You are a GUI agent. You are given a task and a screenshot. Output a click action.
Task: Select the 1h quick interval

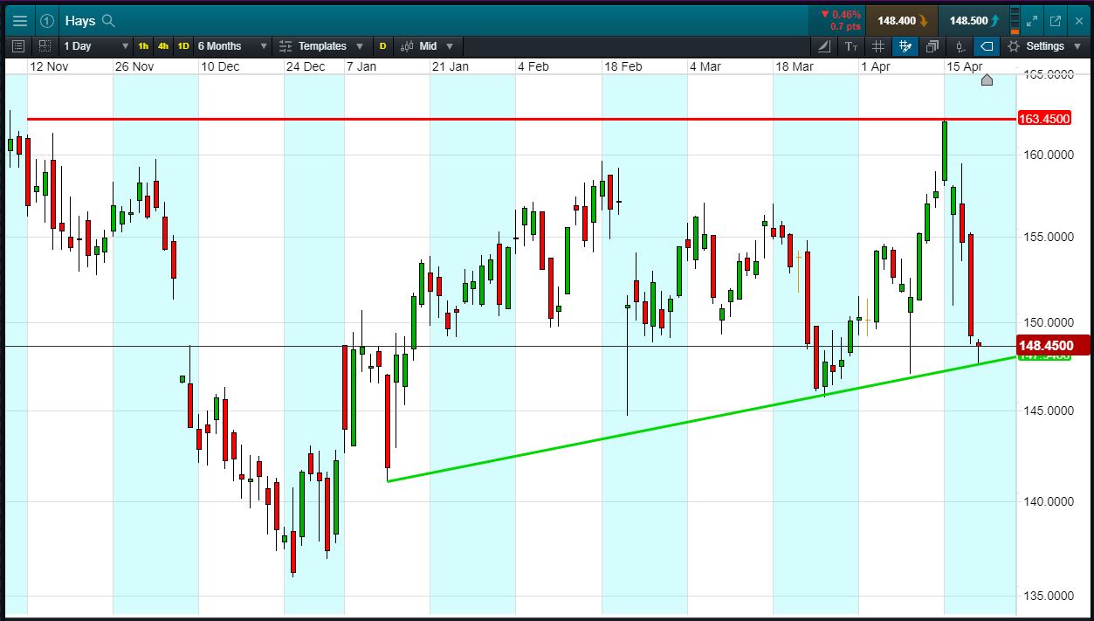[143, 45]
